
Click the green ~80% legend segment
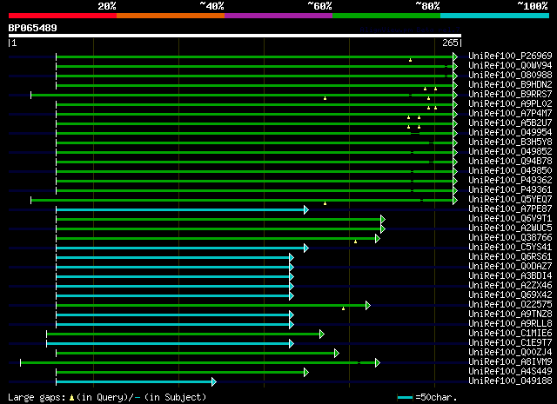tap(386, 16)
